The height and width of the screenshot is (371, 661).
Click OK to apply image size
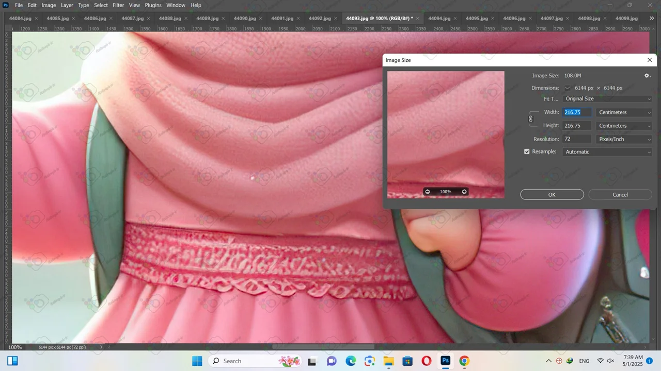pyautogui.click(x=552, y=195)
